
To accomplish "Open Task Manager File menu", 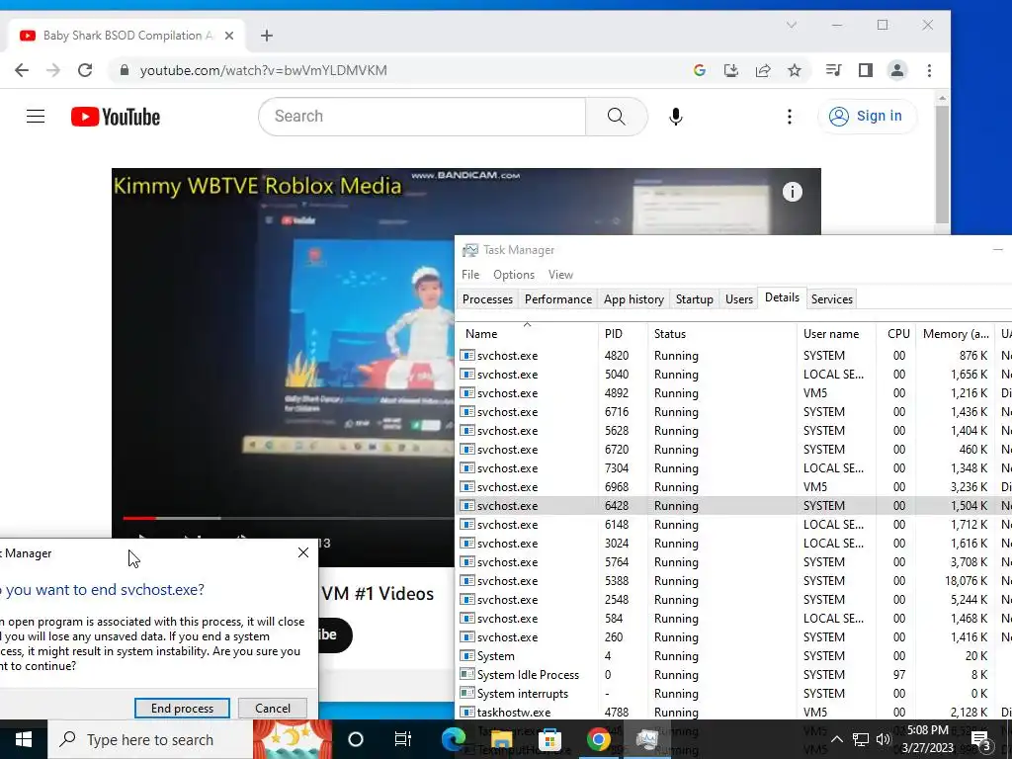I will pos(470,275).
